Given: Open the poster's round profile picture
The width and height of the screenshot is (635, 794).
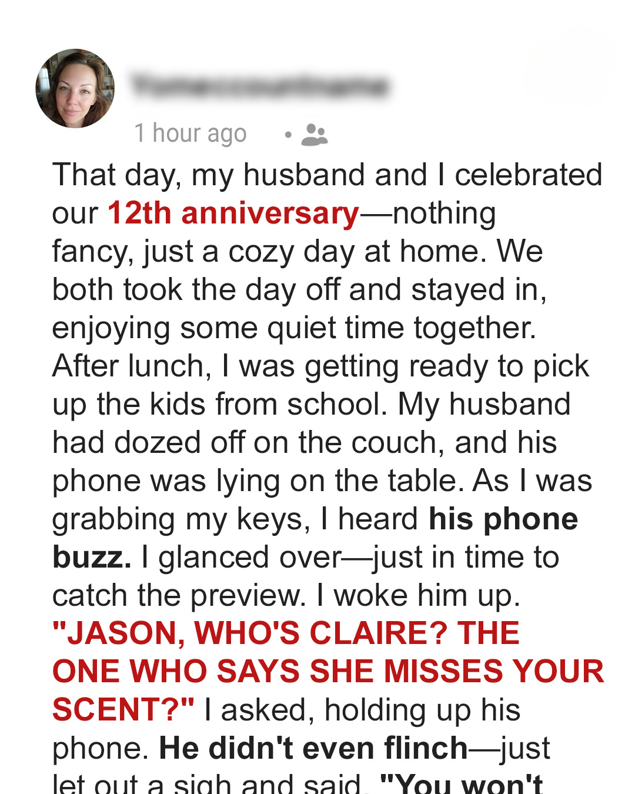Looking at the screenshot, I should pos(75,88).
